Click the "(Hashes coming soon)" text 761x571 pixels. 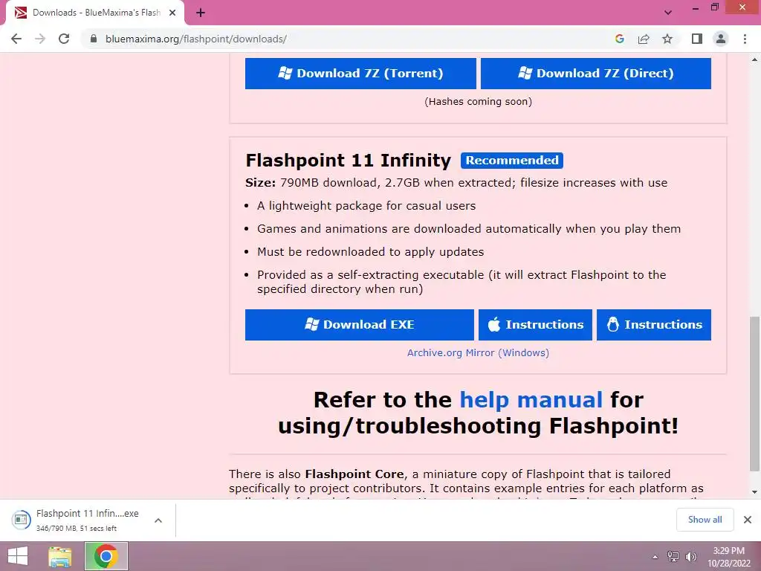pyautogui.click(x=478, y=101)
